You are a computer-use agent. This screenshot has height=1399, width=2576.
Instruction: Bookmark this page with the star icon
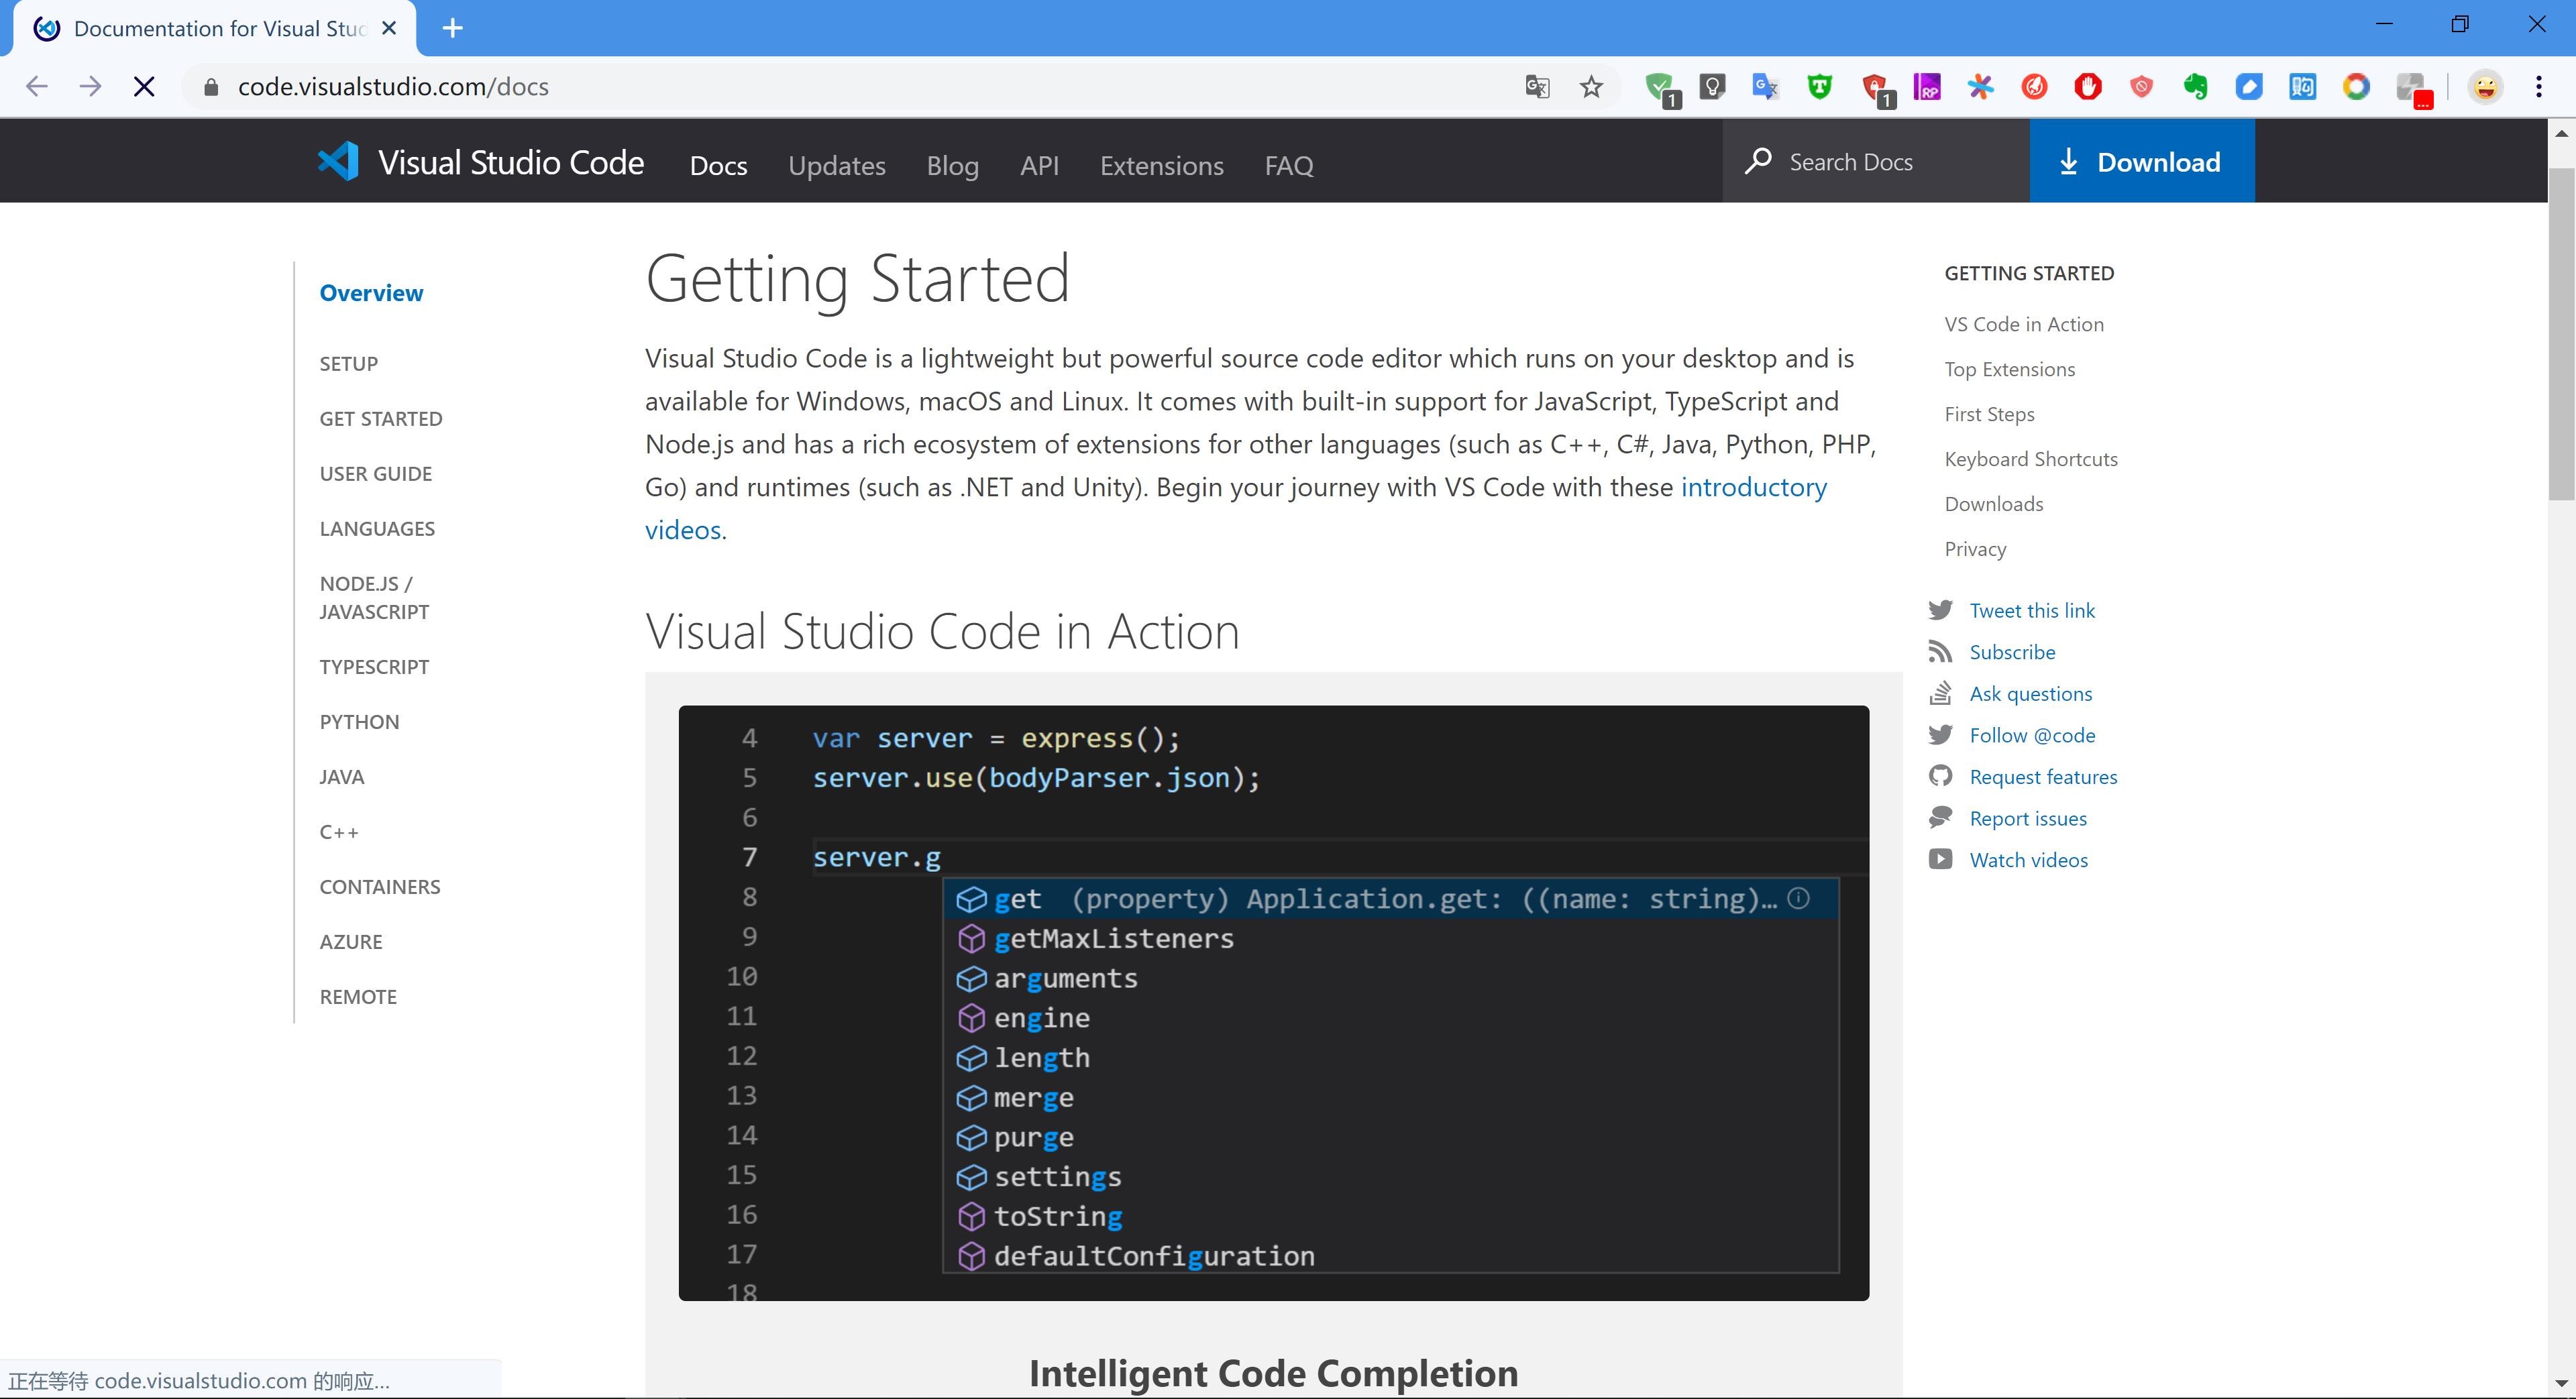coord(1591,87)
